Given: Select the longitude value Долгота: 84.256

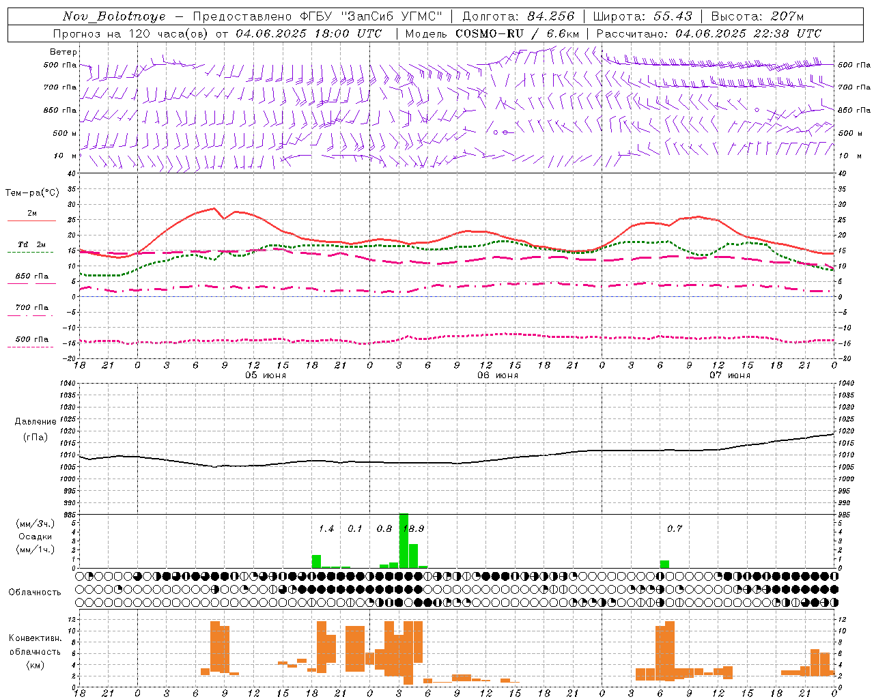Looking at the screenshot, I should point(519,16).
